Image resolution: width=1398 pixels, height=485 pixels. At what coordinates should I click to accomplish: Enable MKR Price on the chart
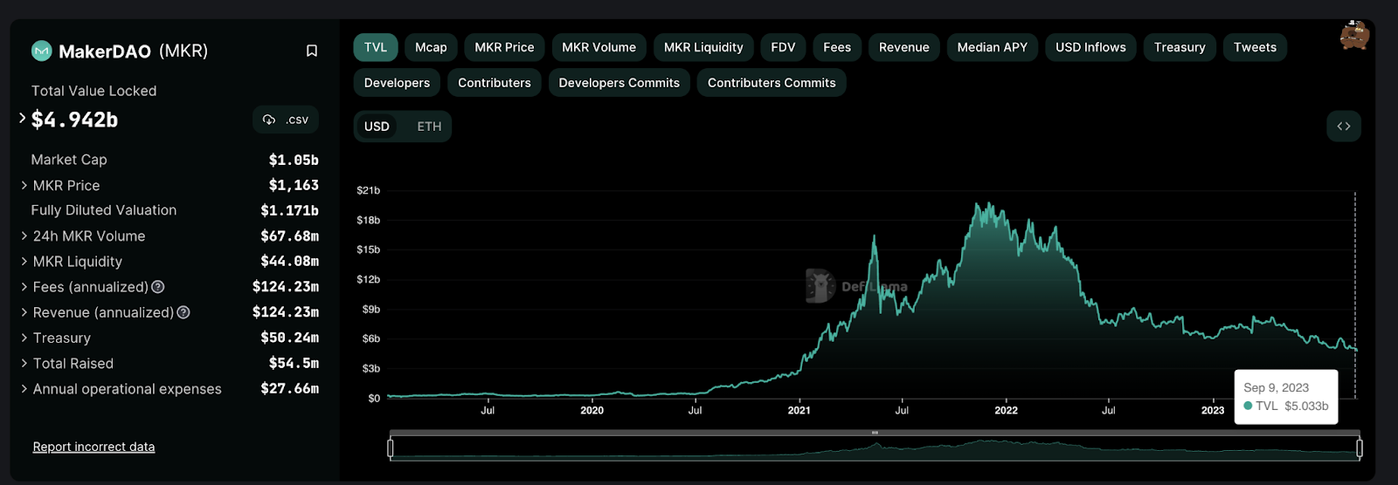click(504, 47)
